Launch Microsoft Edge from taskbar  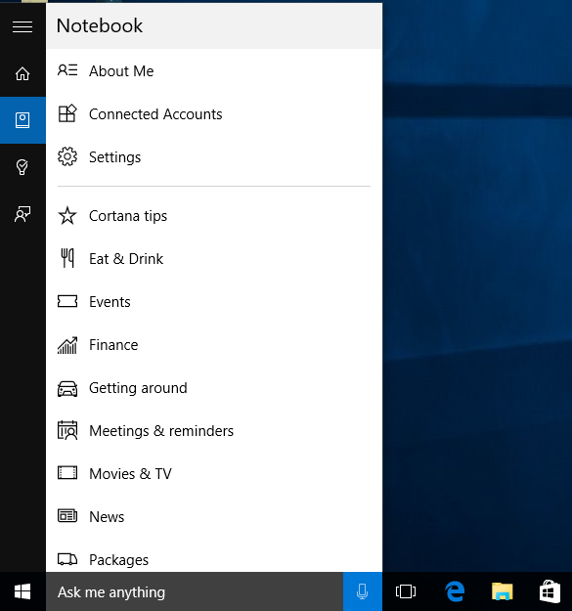click(x=455, y=591)
